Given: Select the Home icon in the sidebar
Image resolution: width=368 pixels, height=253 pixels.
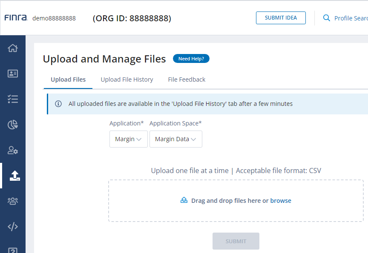Looking at the screenshot, I should [12, 48].
